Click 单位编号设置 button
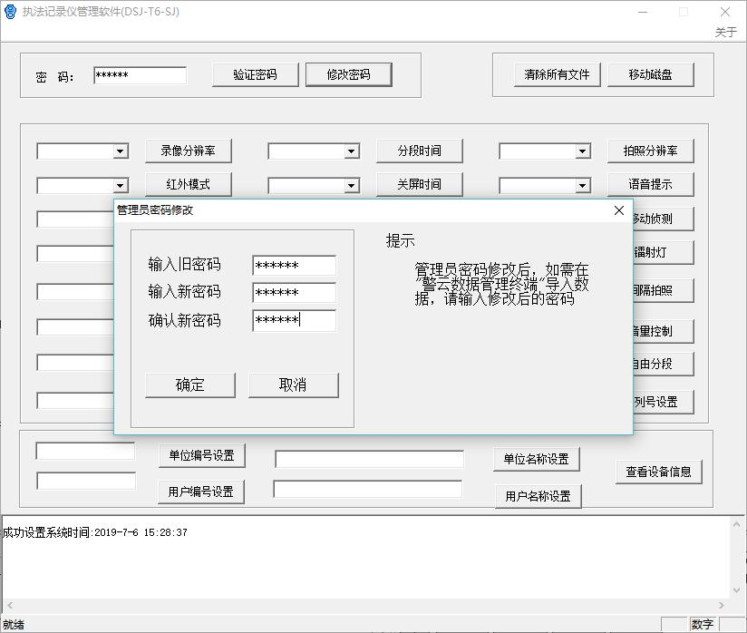Viewport: 747px width, 633px height. click(201, 455)
